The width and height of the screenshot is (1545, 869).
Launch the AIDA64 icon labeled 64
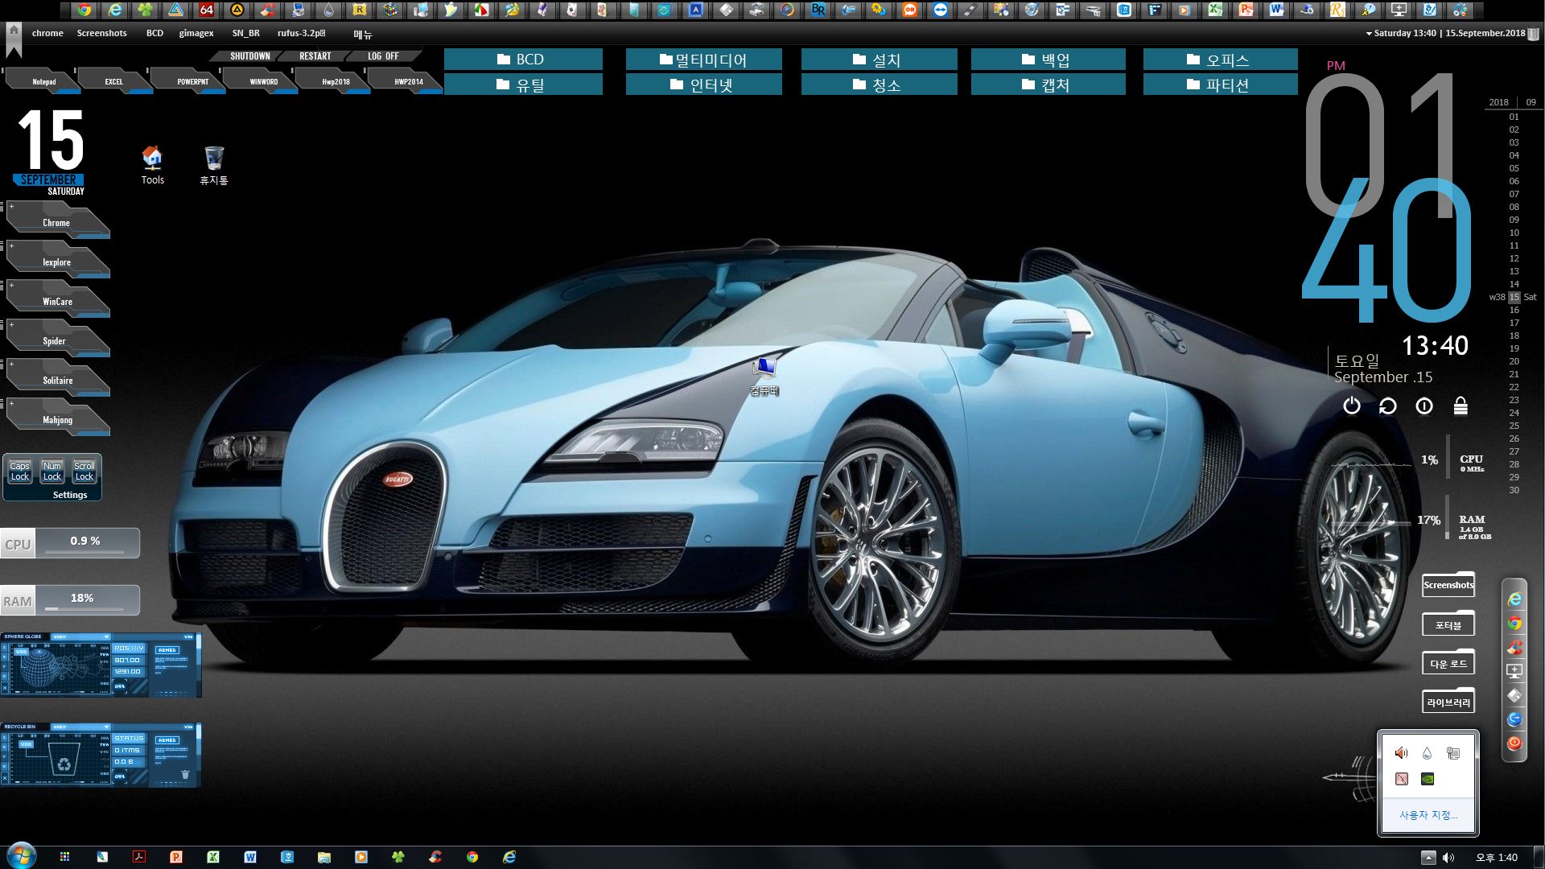(x=207, y=10)
